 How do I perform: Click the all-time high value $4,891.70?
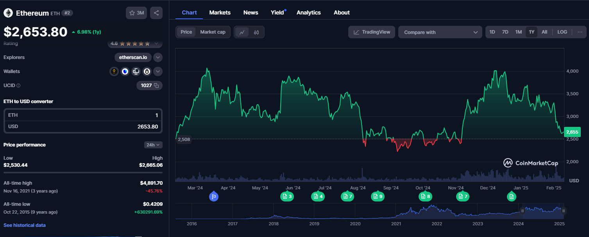[x=151, y=183]
